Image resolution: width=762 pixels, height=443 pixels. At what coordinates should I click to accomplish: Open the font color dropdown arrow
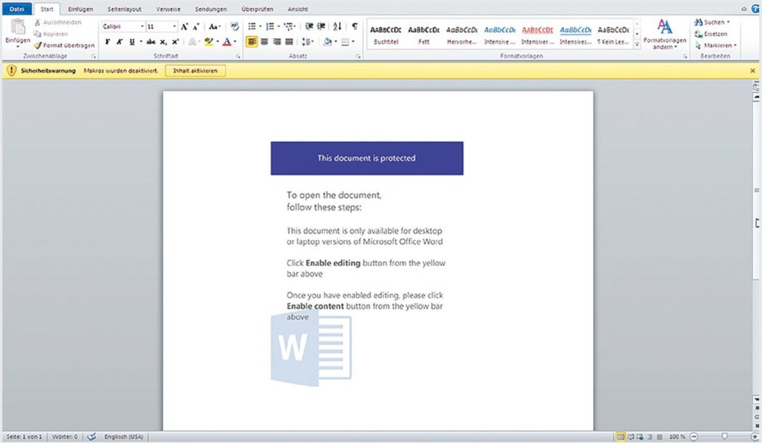tap(235, 42)
